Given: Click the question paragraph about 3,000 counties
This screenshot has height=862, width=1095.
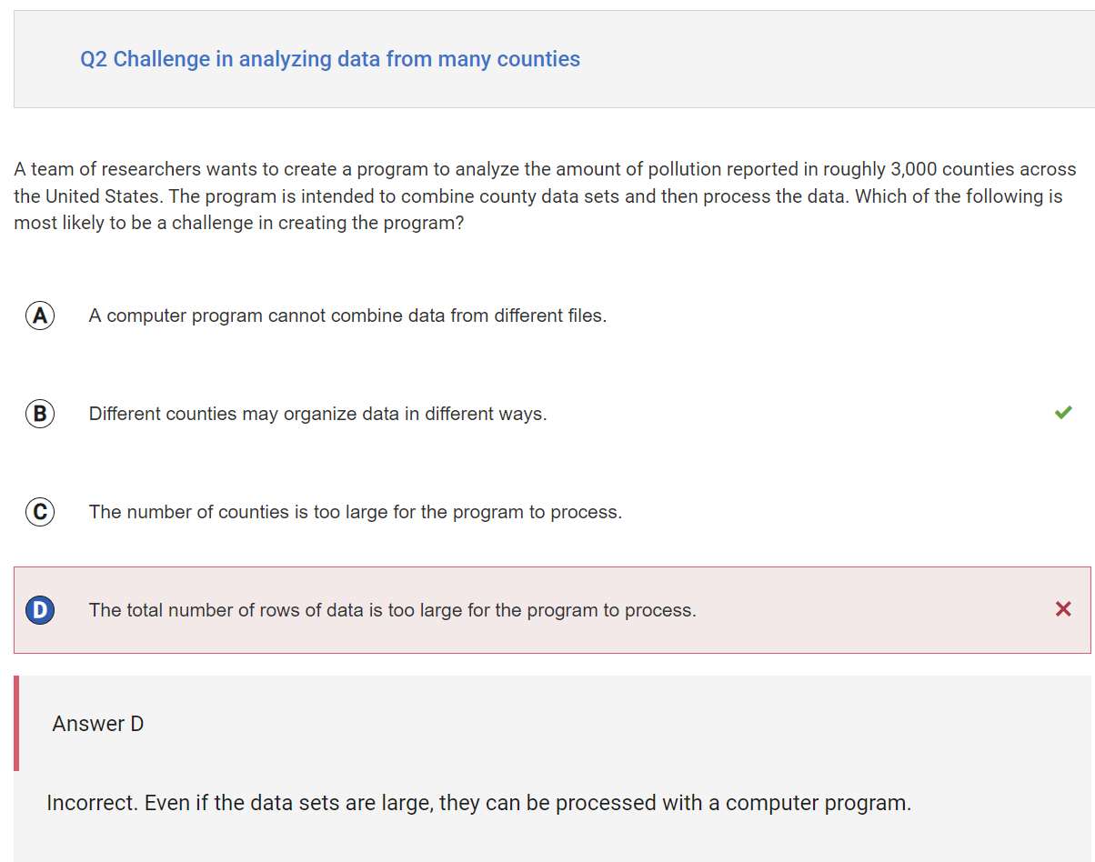Looking at the screenshot, I should [x=546, y=195].
